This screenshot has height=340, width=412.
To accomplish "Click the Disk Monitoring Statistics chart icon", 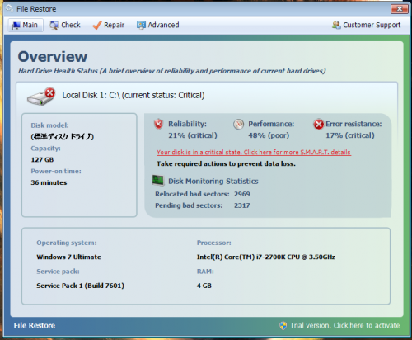I will (x=158, y=181).
